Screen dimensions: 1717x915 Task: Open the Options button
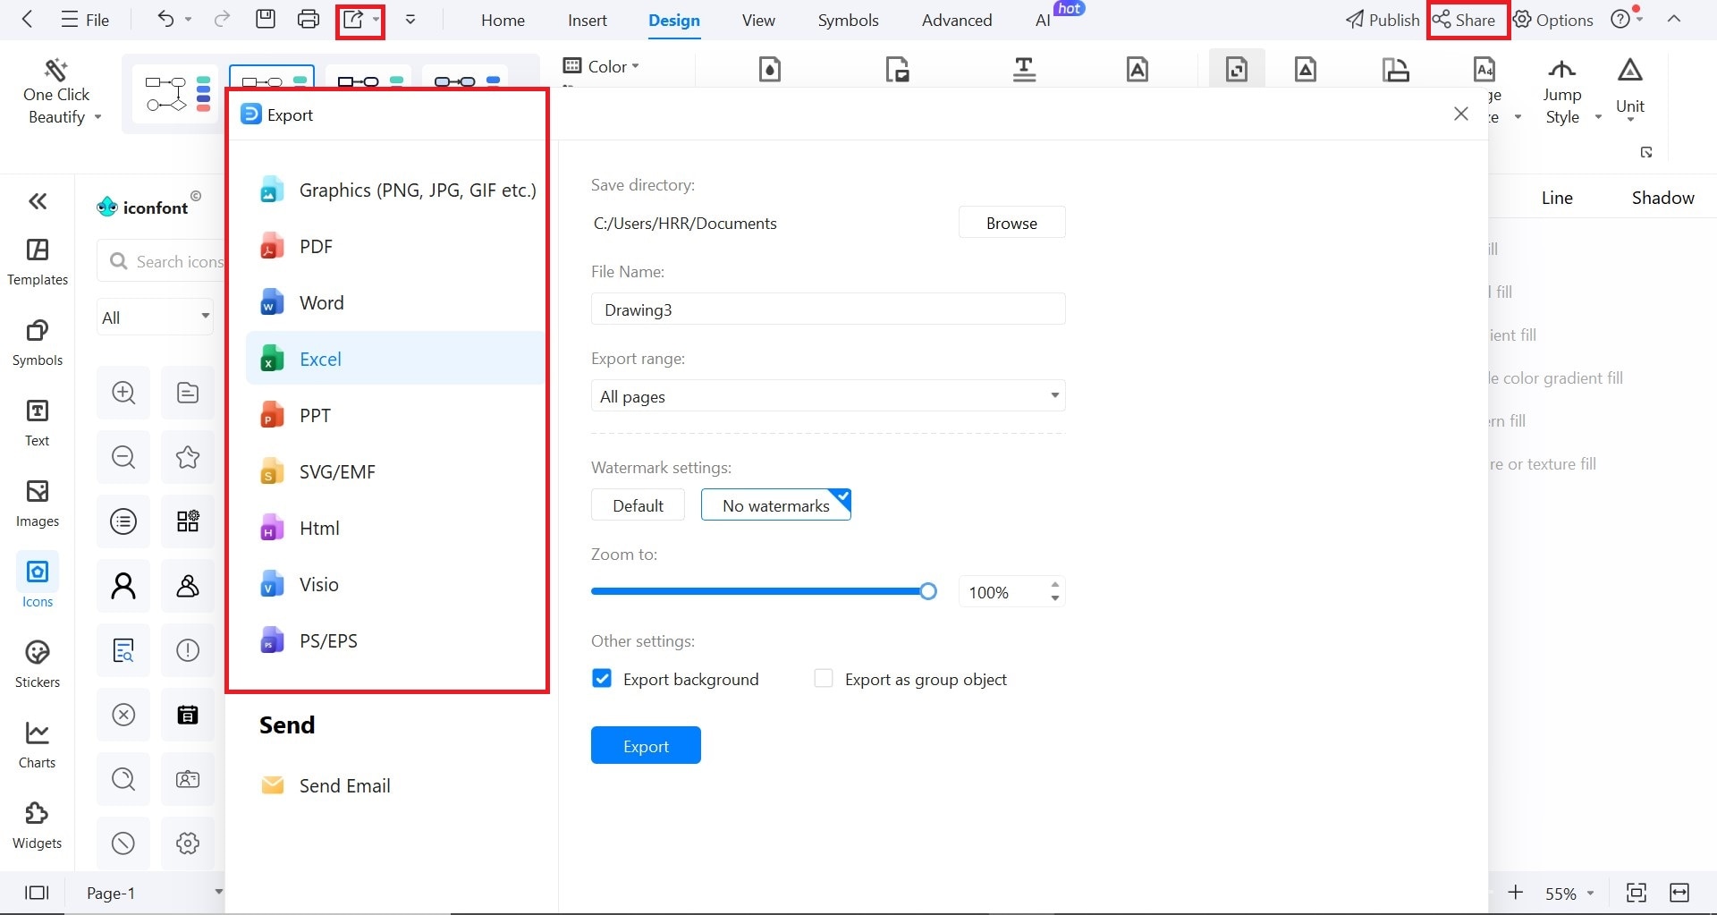coord(1553,20)
